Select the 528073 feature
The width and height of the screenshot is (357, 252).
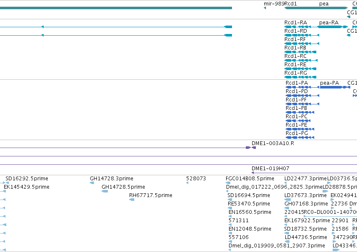tap(188, 183)
